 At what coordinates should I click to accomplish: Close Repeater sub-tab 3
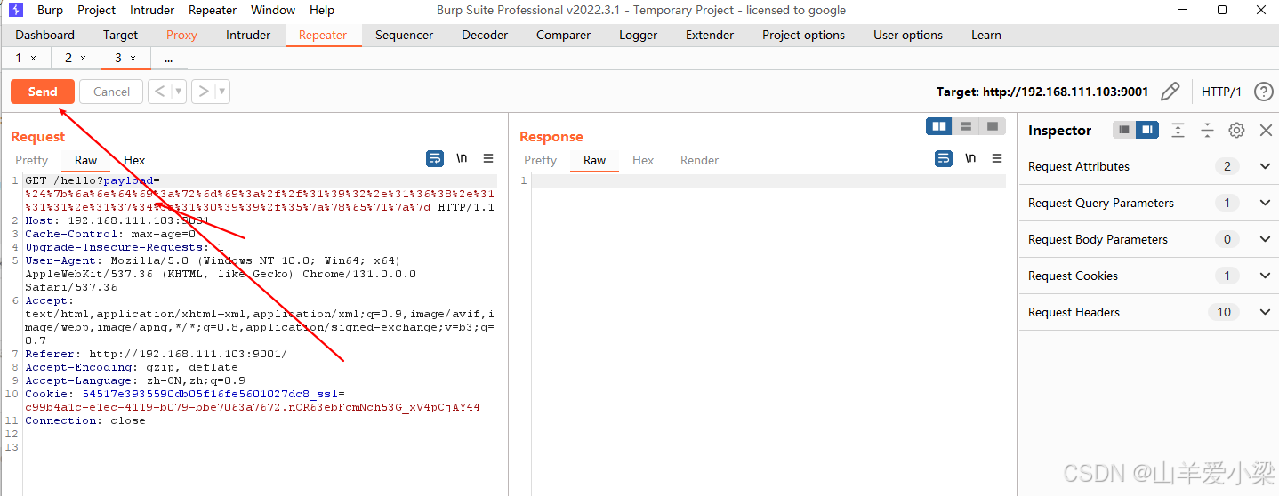(133, 58)
